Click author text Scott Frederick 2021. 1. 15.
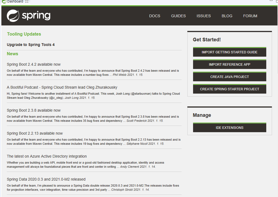This screenshot has width=278, height=197. coord(145,121)
